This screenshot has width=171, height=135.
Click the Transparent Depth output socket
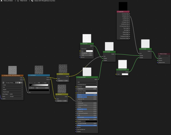(130, 36)
